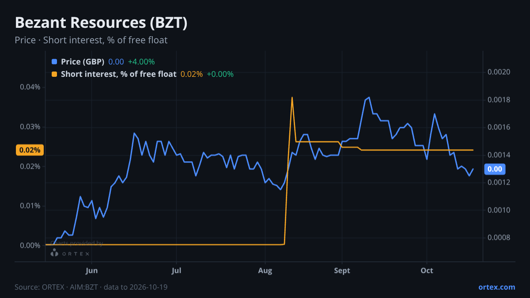The image size is (530, 298).
Task: Click the 0.0012 right axis label
Action: (x=499, y=182)
